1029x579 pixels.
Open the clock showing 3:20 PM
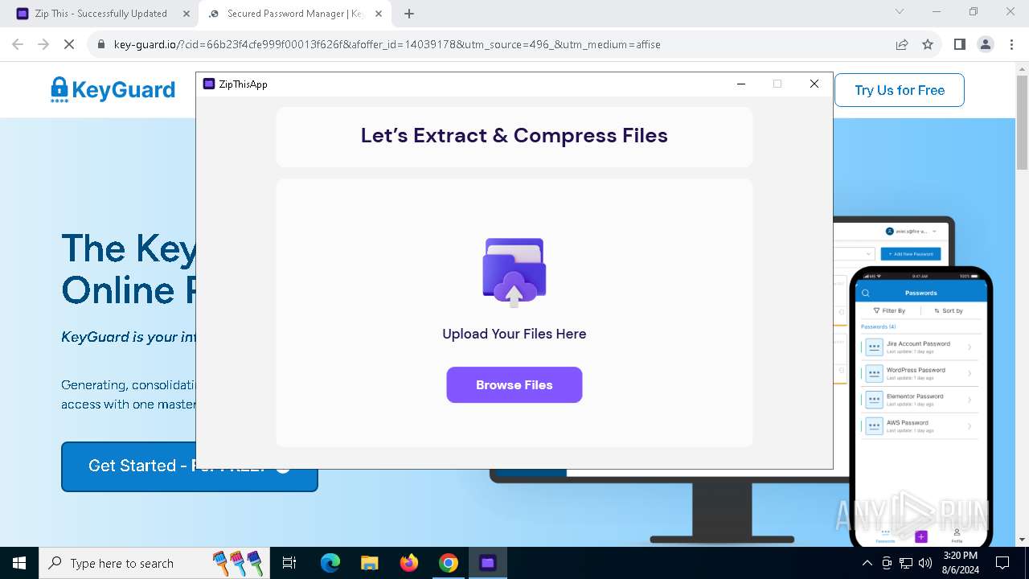[x=960, y=563]
